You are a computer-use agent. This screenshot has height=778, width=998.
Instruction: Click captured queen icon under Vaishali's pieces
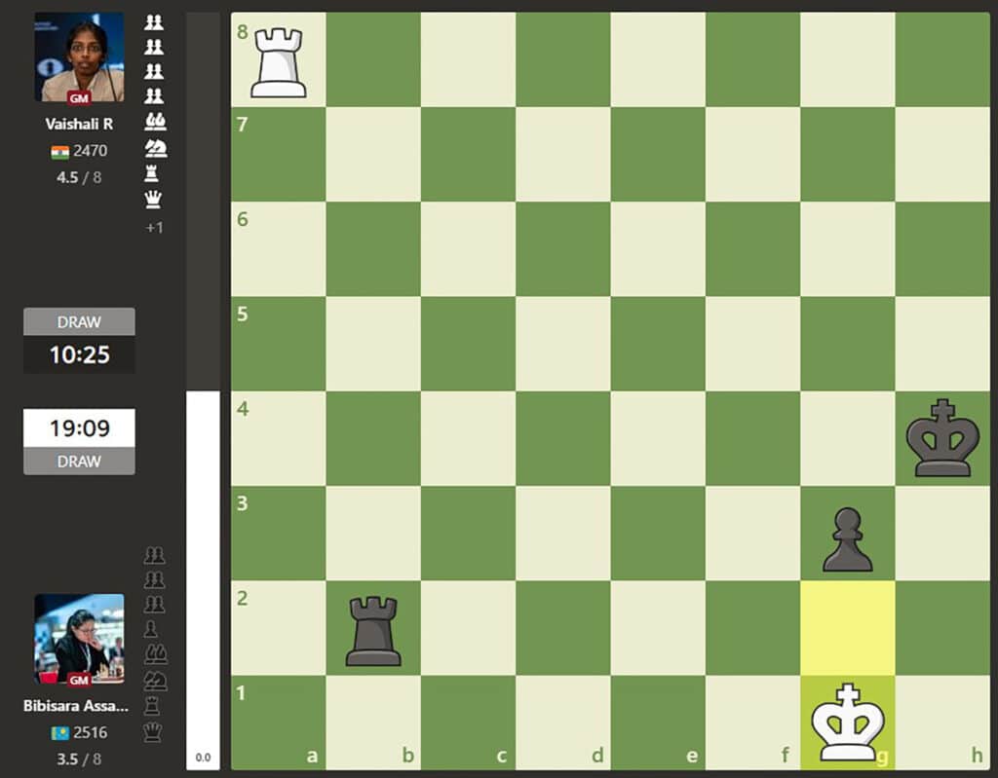(153, 200)
